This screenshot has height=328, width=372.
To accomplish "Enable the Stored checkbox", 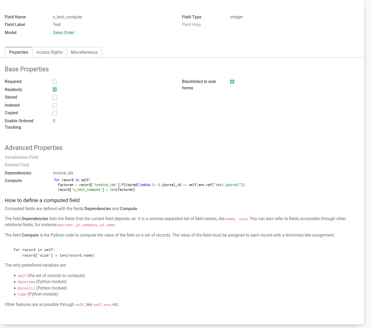I will pos(55,97).
